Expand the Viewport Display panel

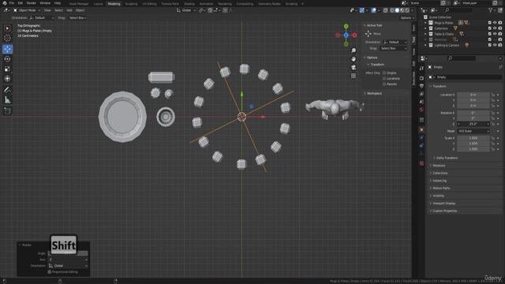coord(443,204)
